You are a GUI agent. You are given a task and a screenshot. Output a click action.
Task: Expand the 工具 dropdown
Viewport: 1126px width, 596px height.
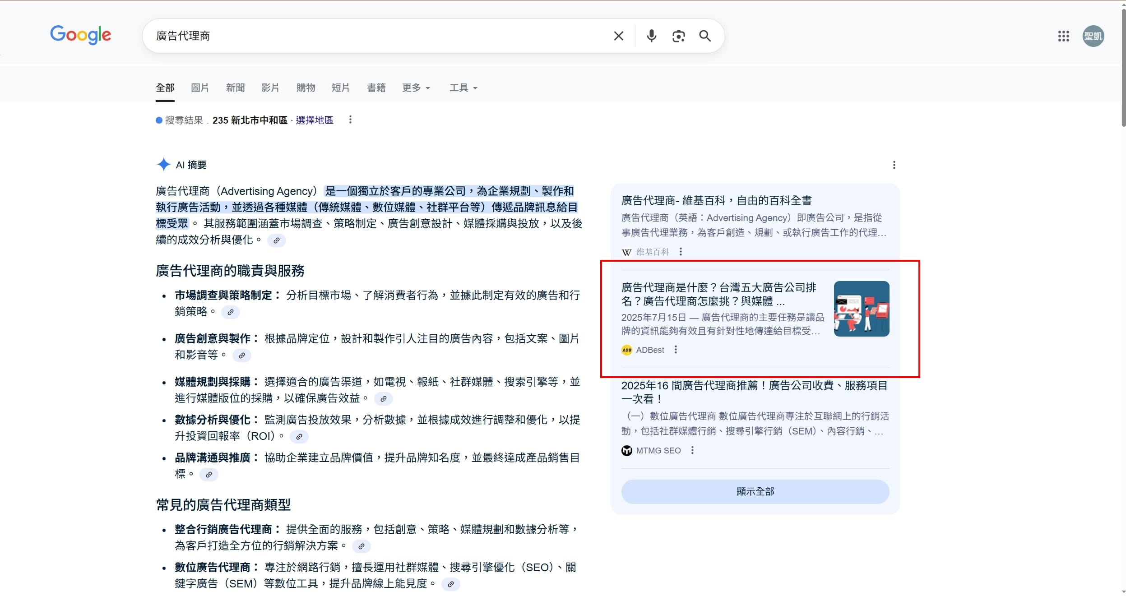[463, 88]
